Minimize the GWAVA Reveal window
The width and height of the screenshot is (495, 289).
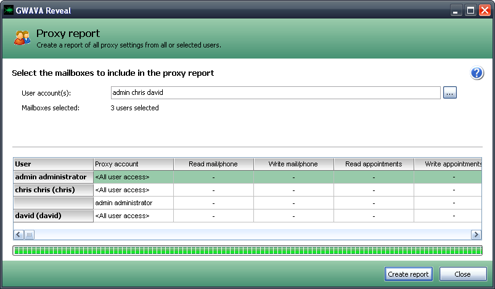pos(455,10)
